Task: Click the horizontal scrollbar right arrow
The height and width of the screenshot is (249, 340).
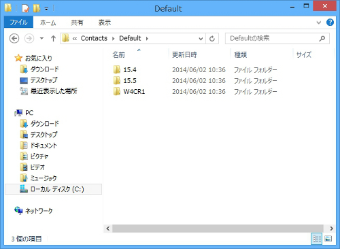Action: pos(331,229)
